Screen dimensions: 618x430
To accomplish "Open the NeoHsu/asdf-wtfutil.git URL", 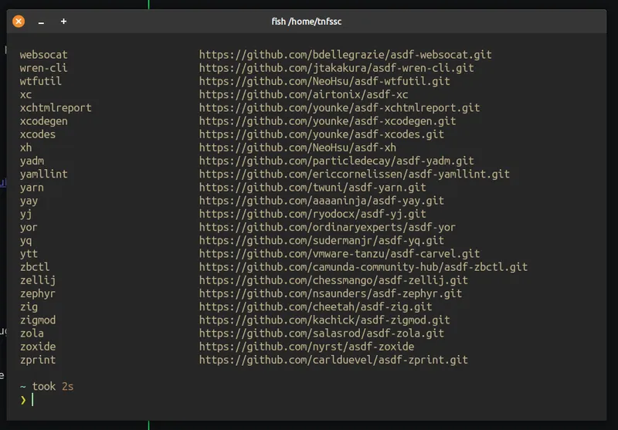I will point(324,81).
